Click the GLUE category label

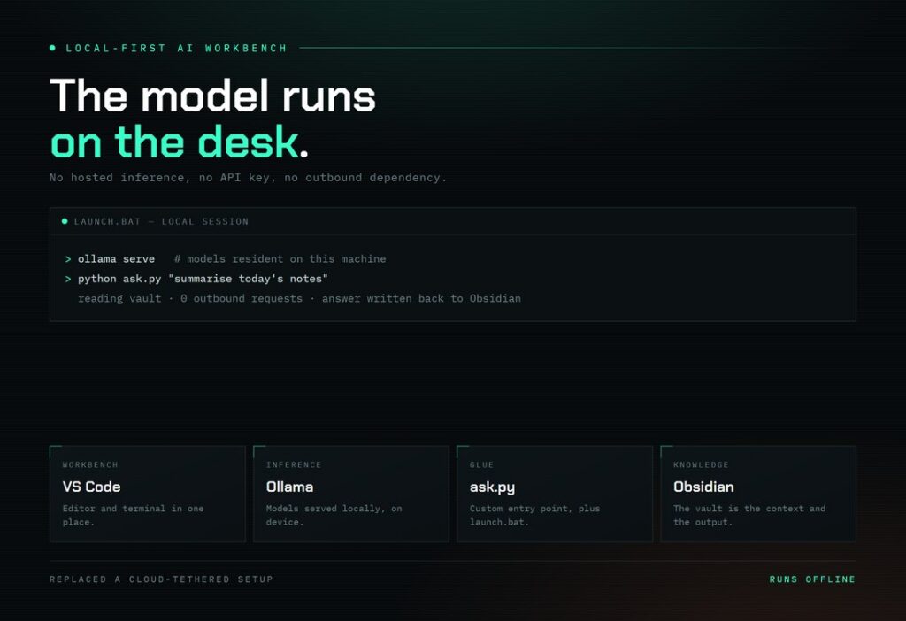click(482, 464)
